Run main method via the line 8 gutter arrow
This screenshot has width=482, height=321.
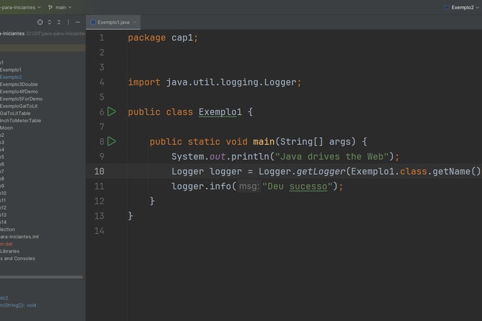pyautogui.click(x=112, y=141)
